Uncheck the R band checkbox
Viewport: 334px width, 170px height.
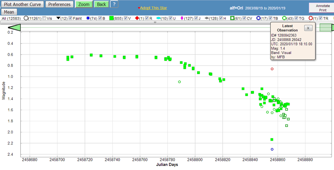pos(147,18)
